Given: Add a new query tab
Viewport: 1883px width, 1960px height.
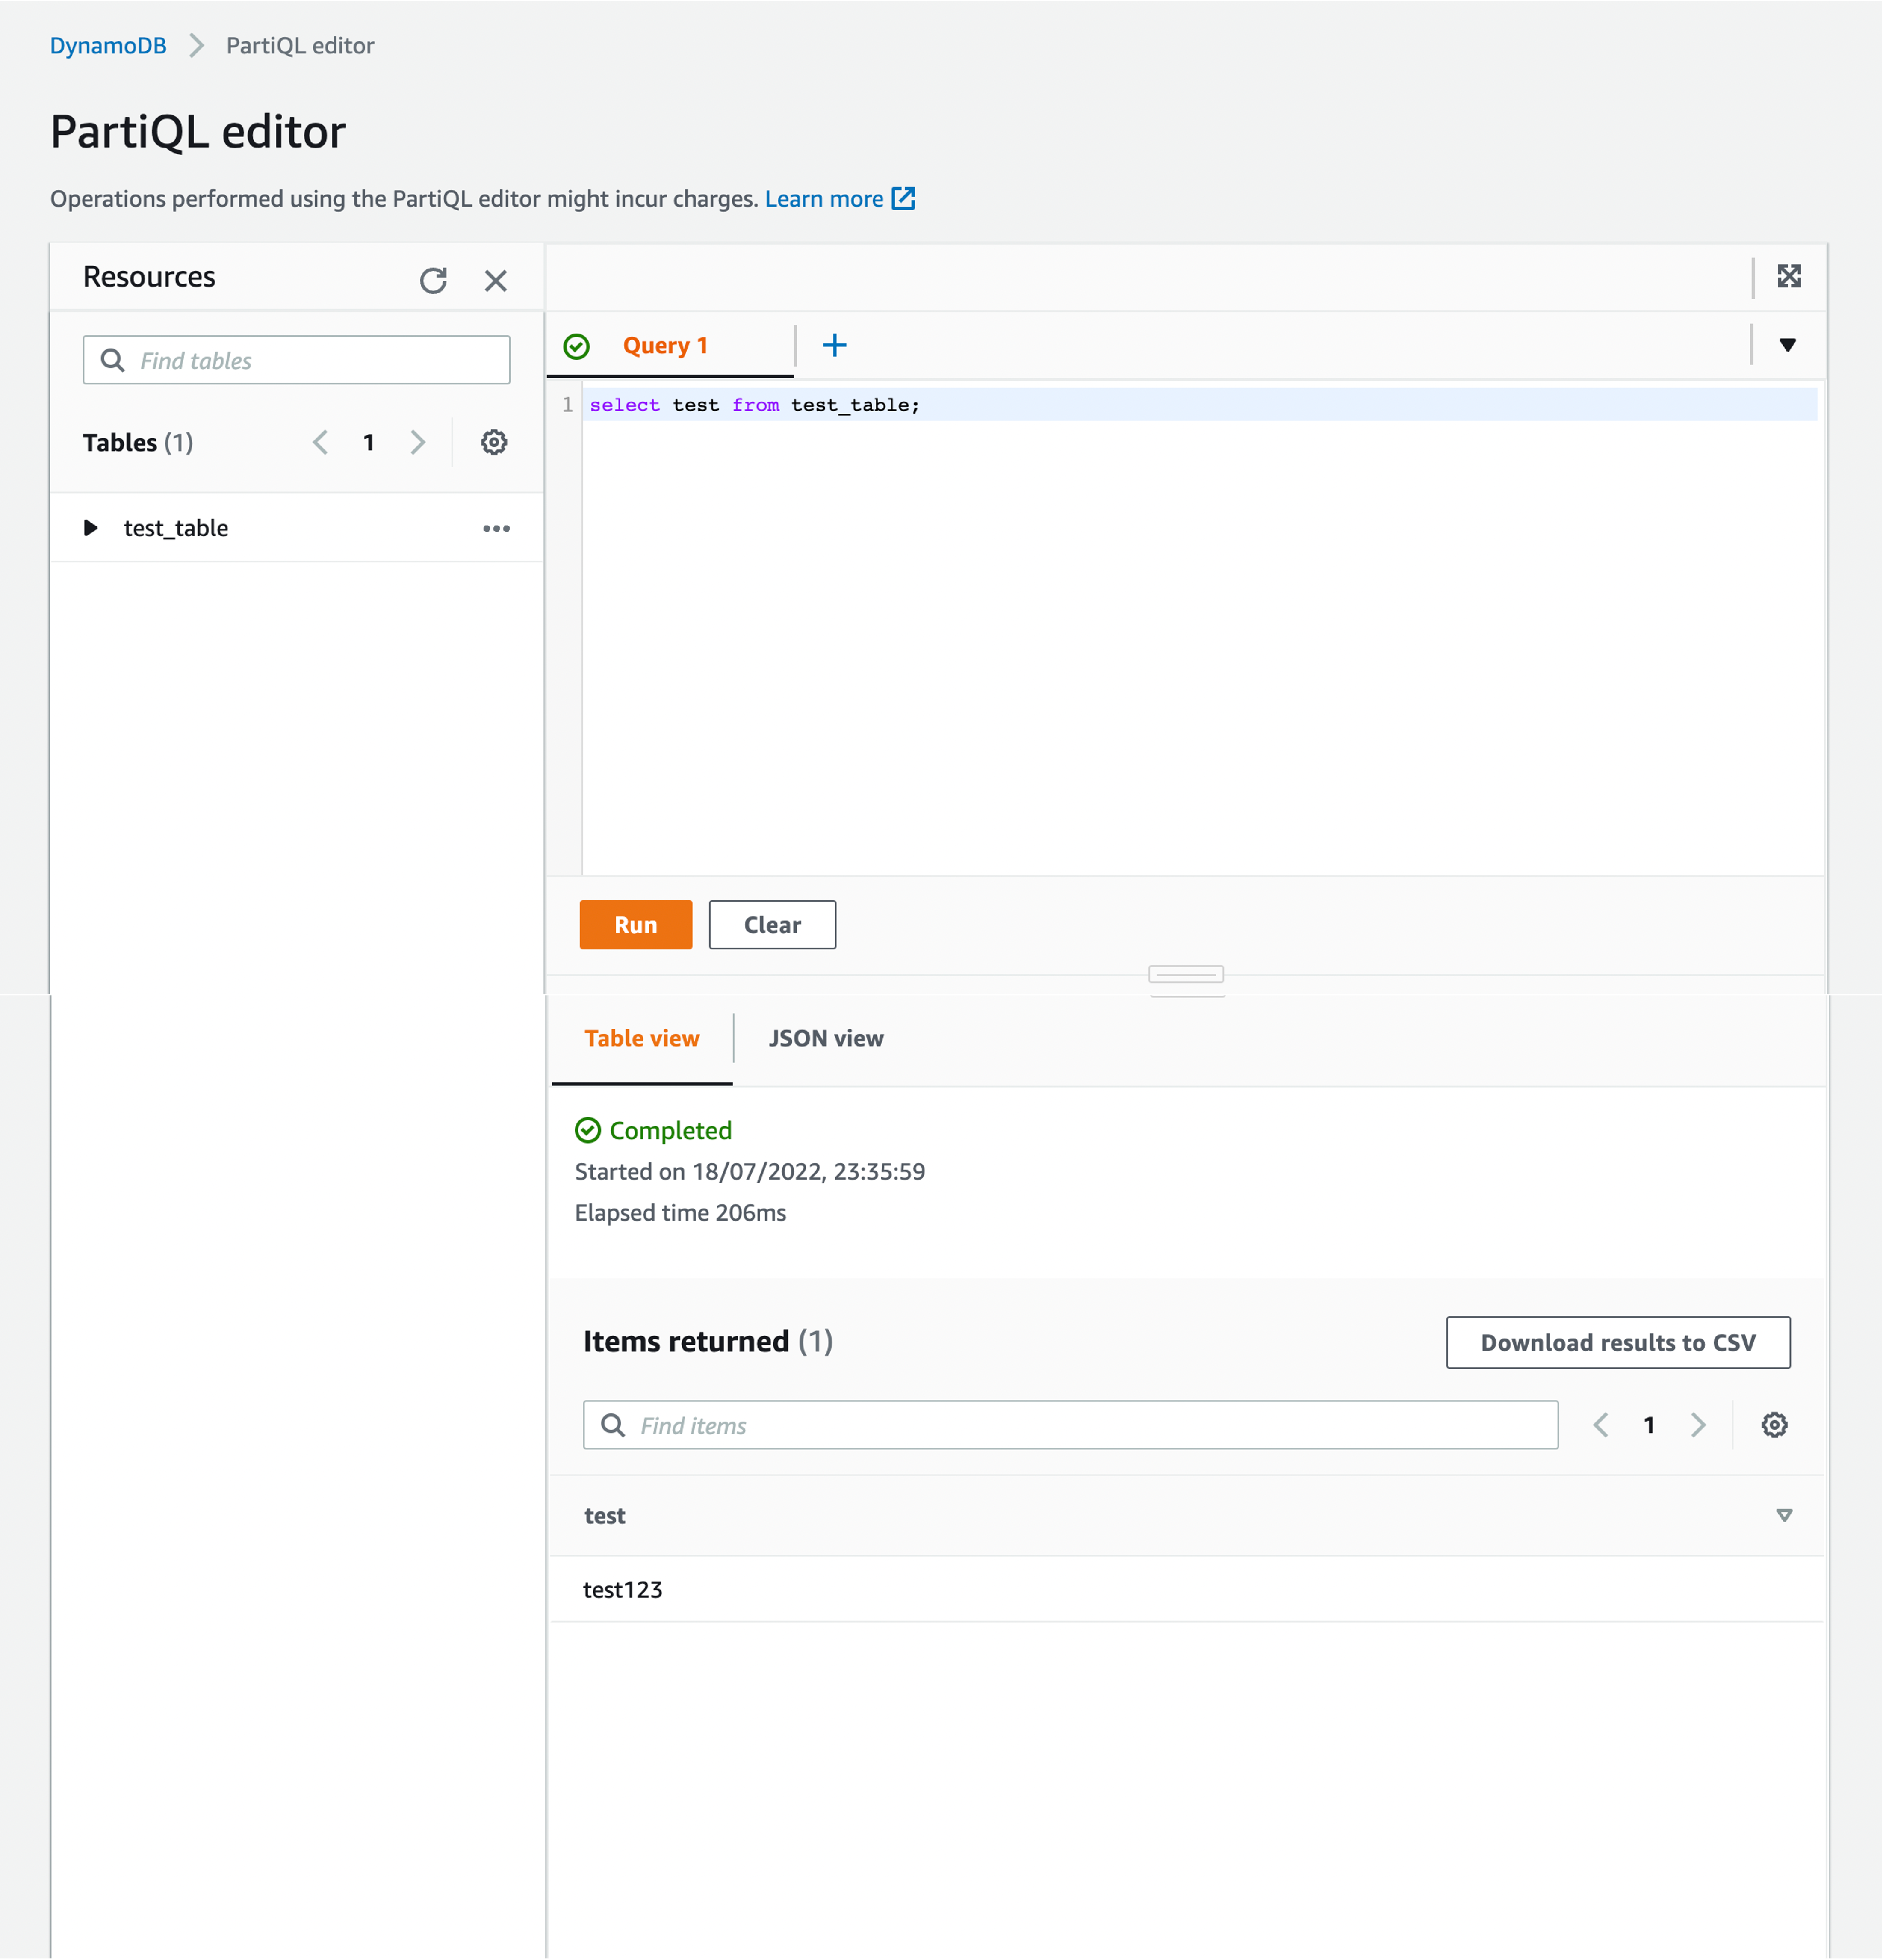Looking at the screenshot, I should click(x=834, y=345).
